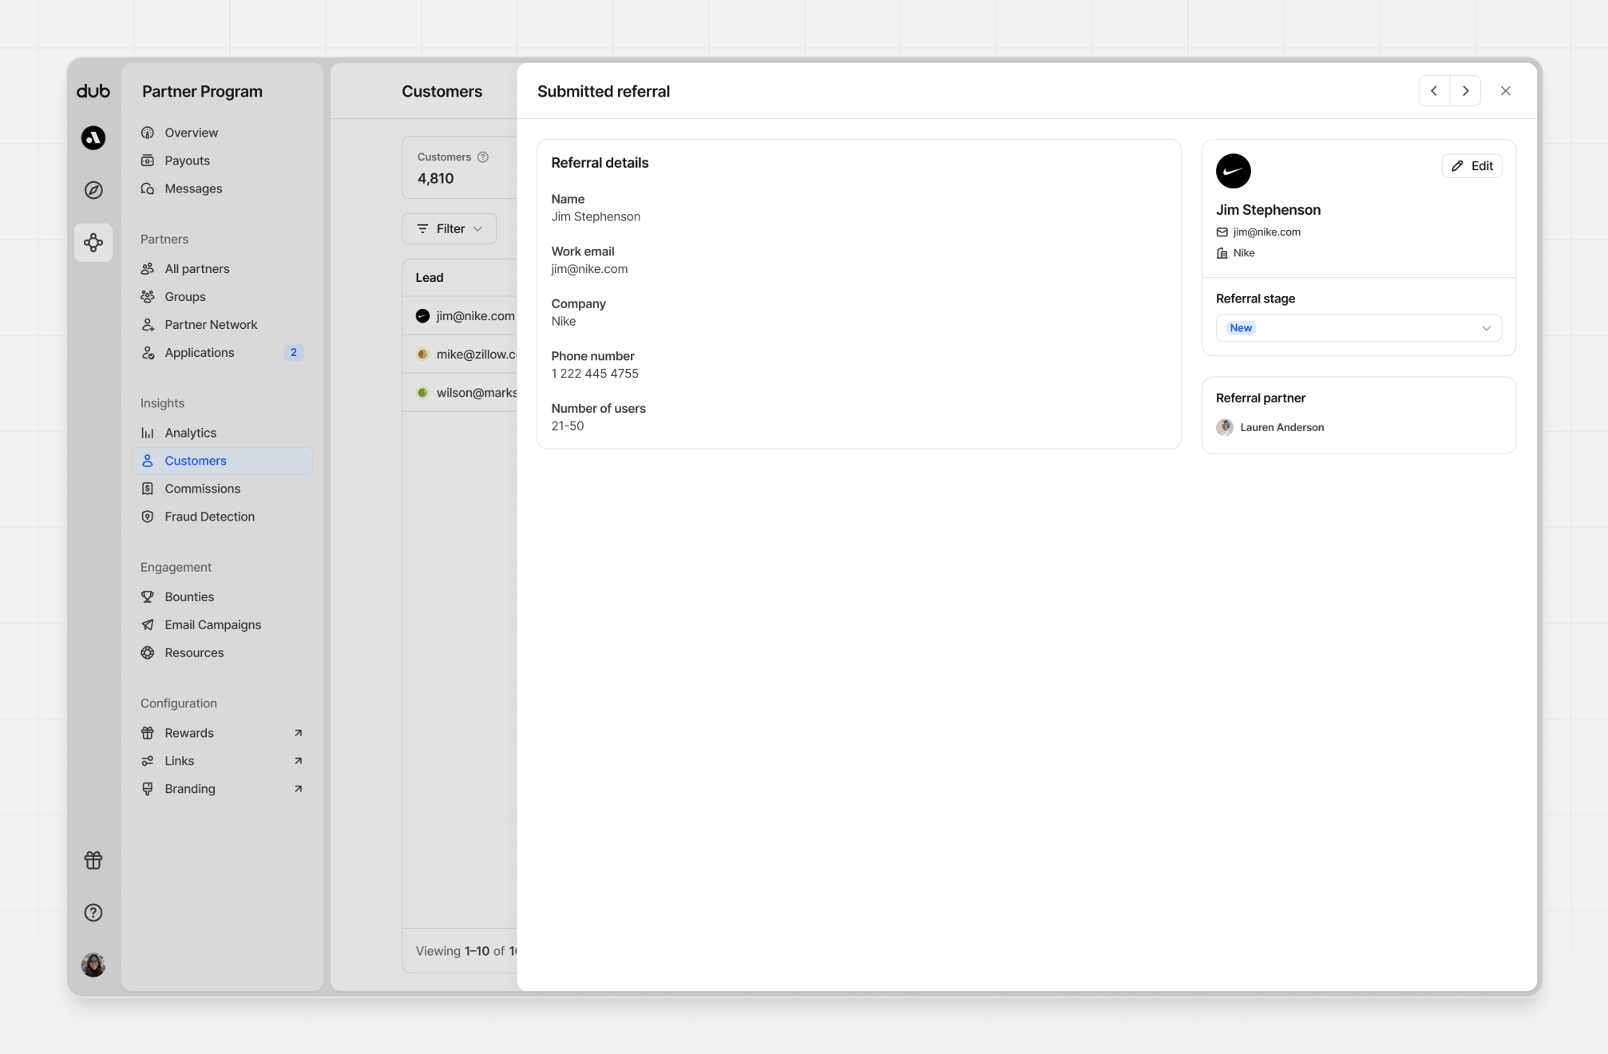
Task: Close the Submitted referral panel
Action: [1505, 91]
